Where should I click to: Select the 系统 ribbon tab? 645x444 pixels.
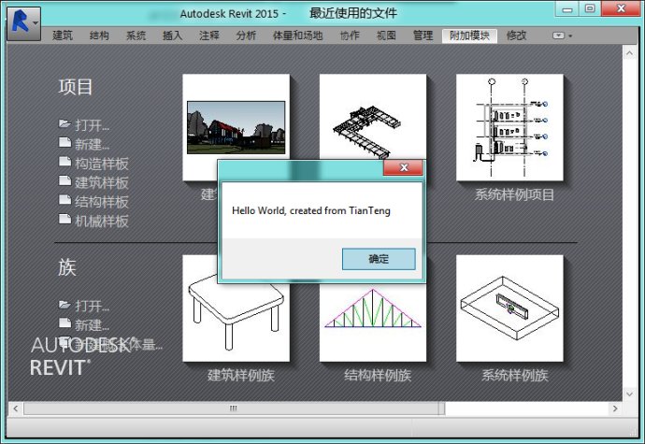point(136,36)
